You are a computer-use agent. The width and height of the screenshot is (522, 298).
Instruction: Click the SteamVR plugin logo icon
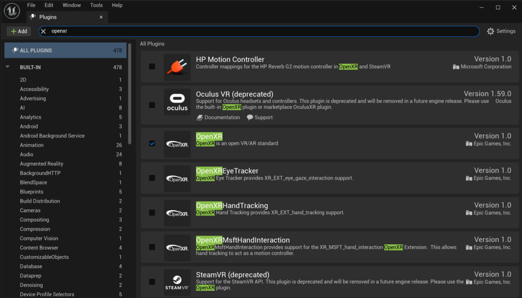[177, 282]
